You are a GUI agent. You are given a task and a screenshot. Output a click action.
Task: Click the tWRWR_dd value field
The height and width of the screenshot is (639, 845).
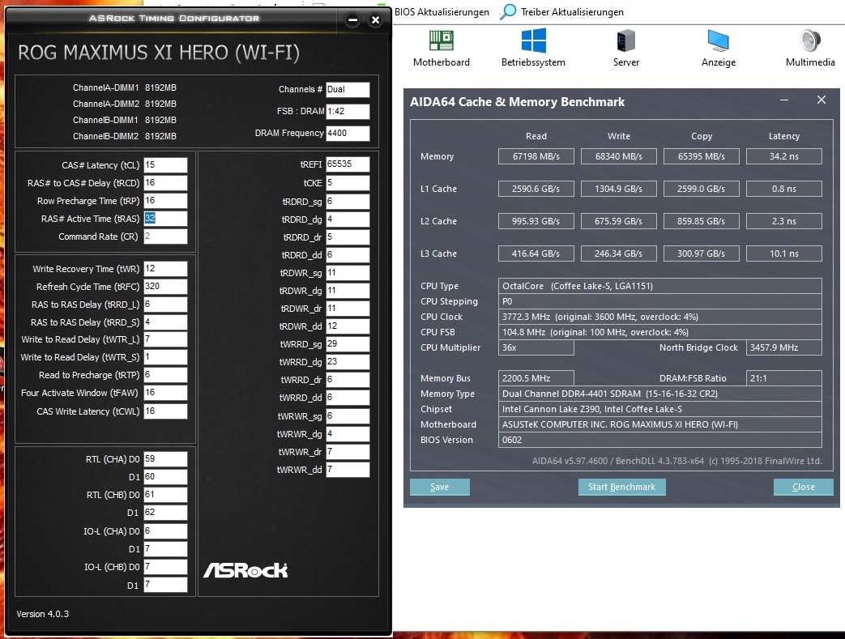348,469
